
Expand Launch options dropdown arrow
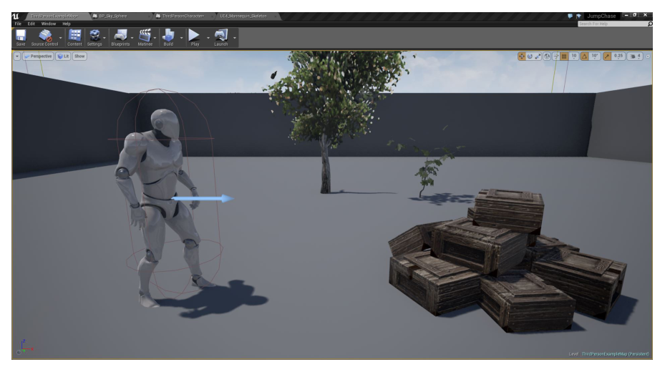235,38
